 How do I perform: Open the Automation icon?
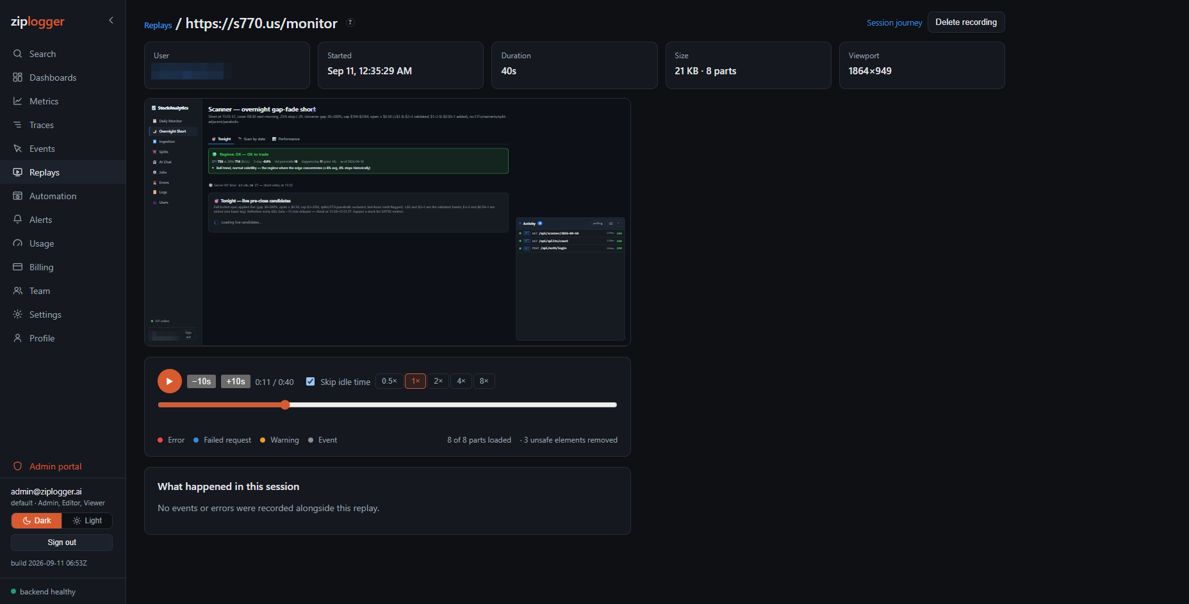click(18, 196)
